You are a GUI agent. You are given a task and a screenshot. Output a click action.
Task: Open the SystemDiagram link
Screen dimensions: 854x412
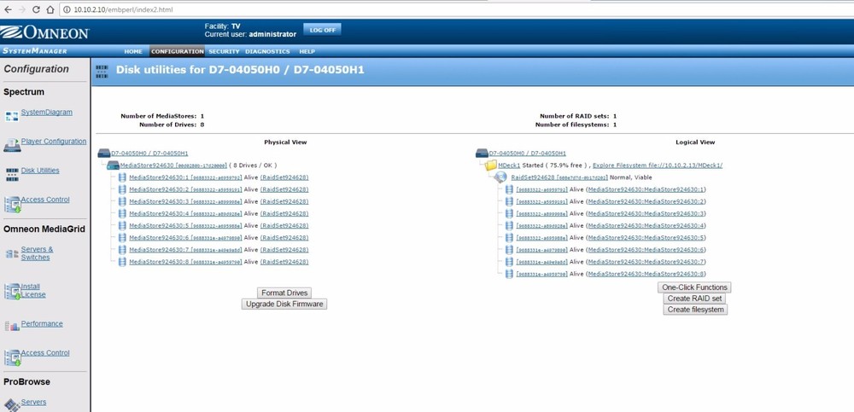47,112
